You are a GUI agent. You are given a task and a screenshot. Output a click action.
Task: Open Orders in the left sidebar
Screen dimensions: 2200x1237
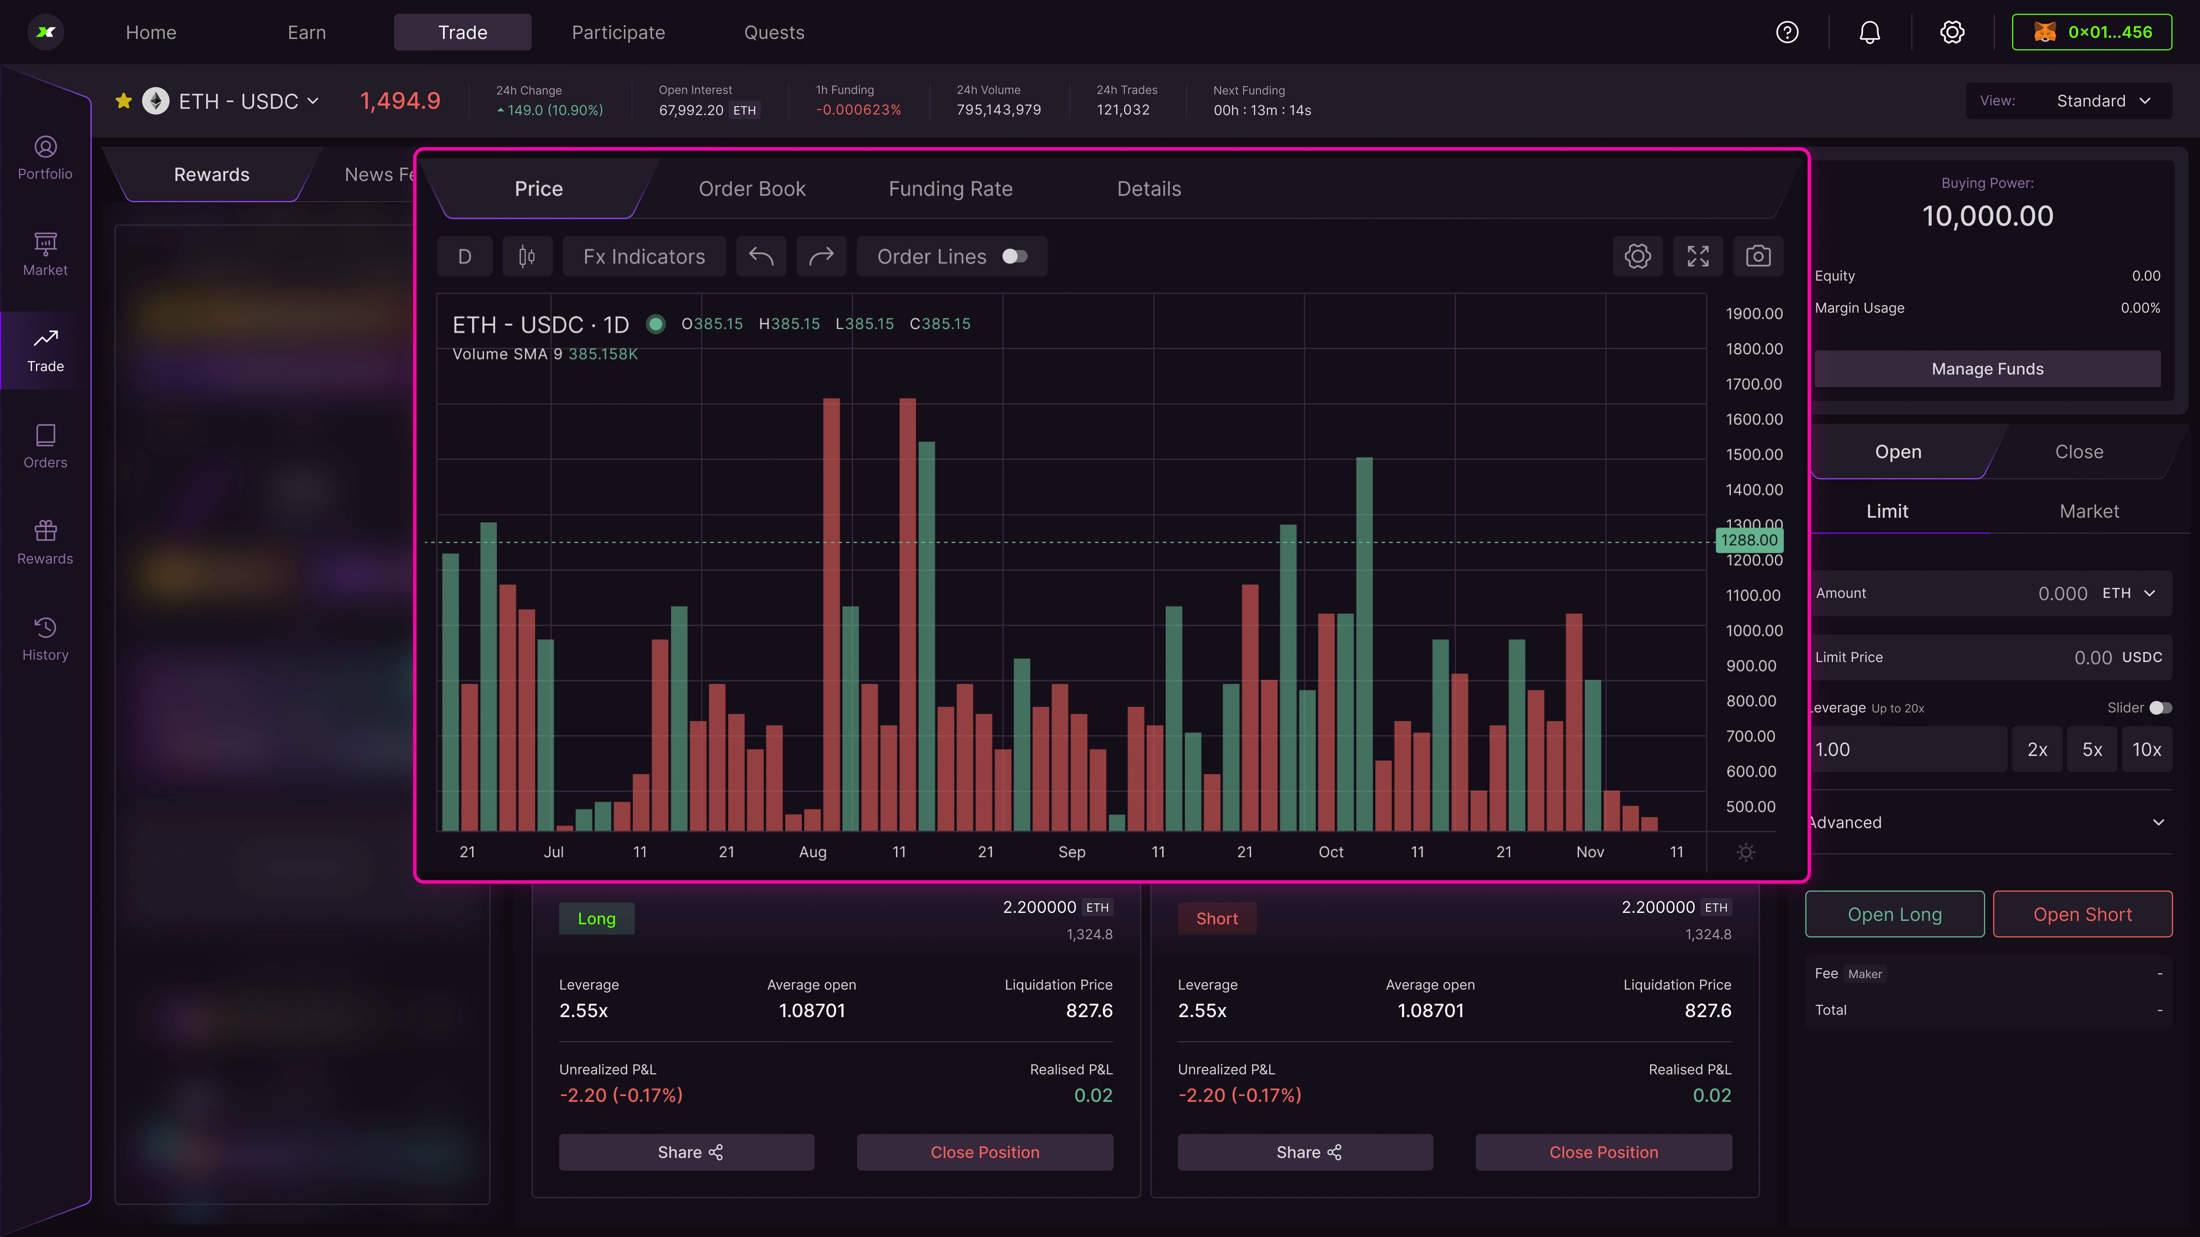pos(45,447)
